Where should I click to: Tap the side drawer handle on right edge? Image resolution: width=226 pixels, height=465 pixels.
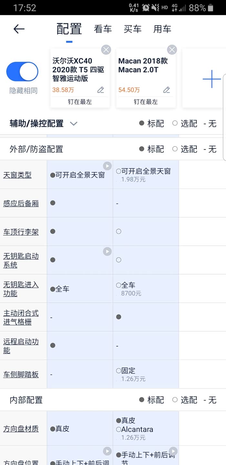click(224, 117)
